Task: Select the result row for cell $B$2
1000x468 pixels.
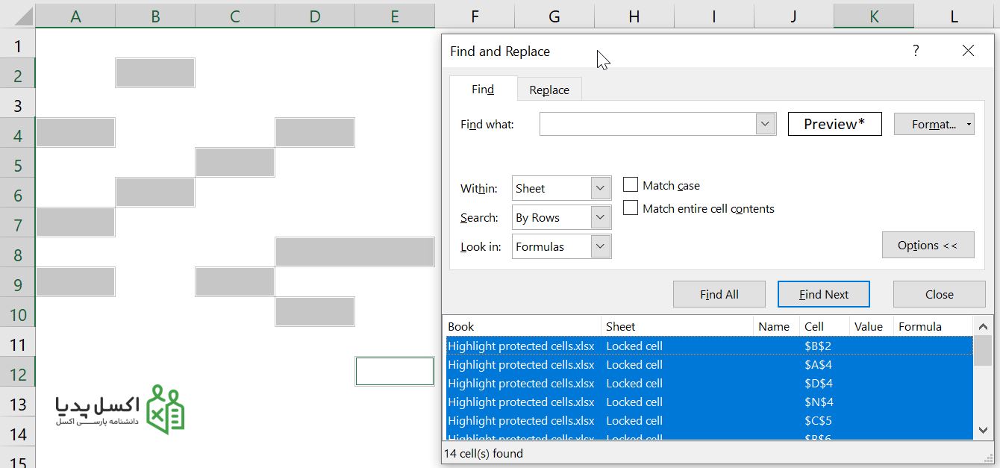Action: click(709, 346)
